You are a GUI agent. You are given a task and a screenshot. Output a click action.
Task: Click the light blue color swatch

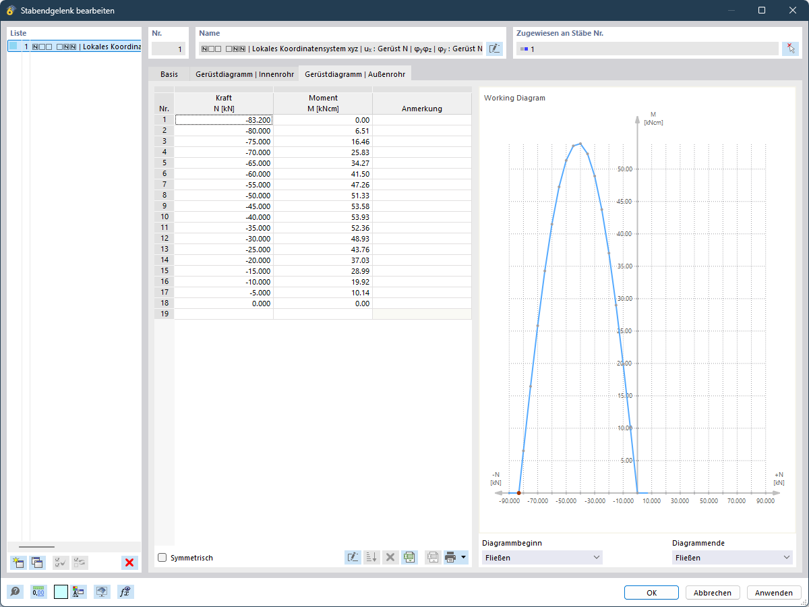(61, 591)
